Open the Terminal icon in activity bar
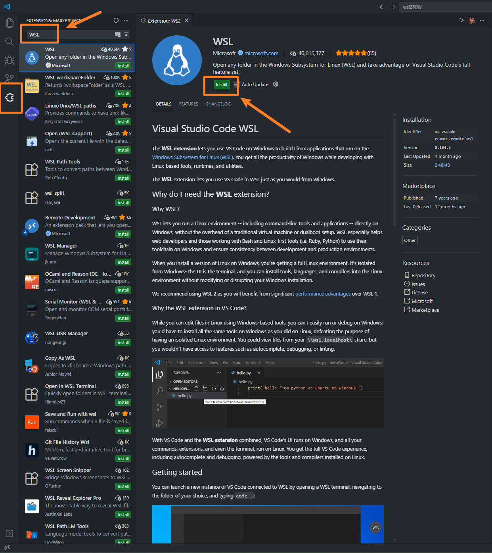Image resolution: width=492 pixels, height=553 pixels. tap(10, 534)
